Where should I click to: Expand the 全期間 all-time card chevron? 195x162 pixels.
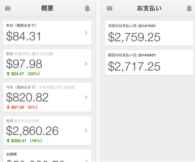click(86, 160)
